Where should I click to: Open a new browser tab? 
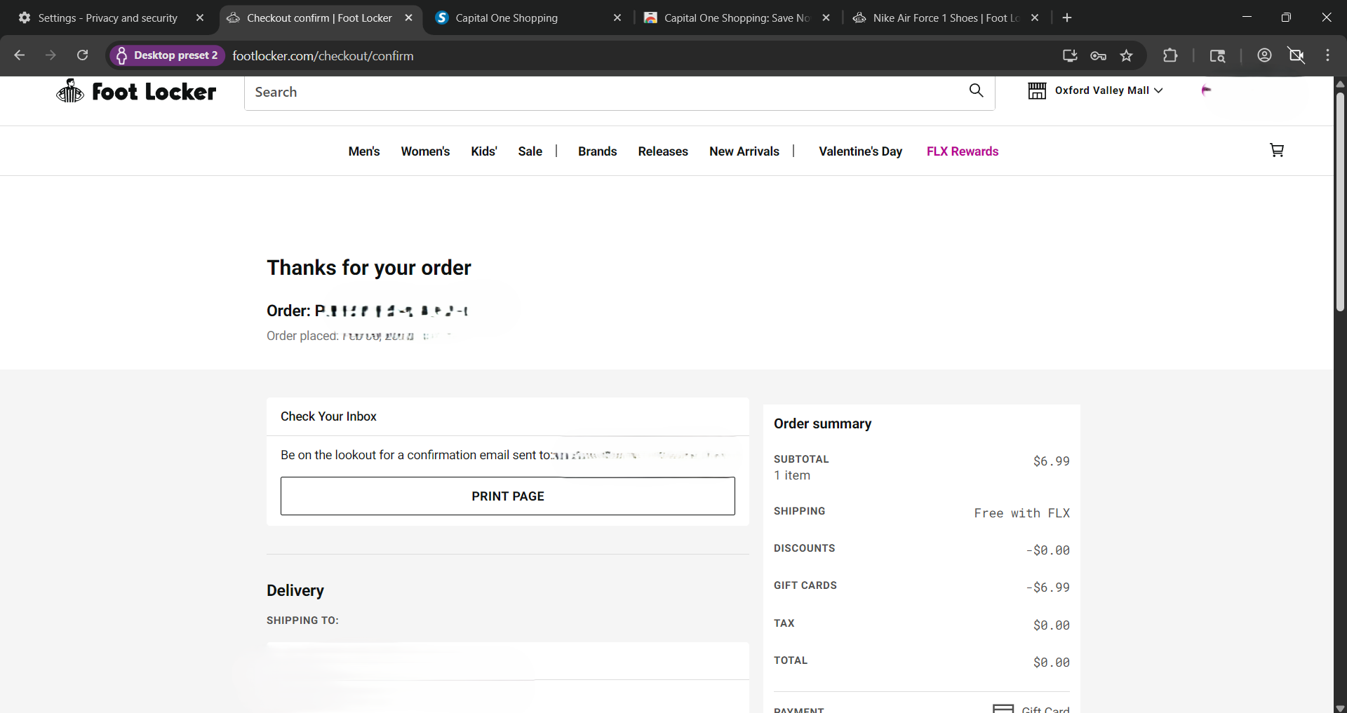(x=1067, y=18)
